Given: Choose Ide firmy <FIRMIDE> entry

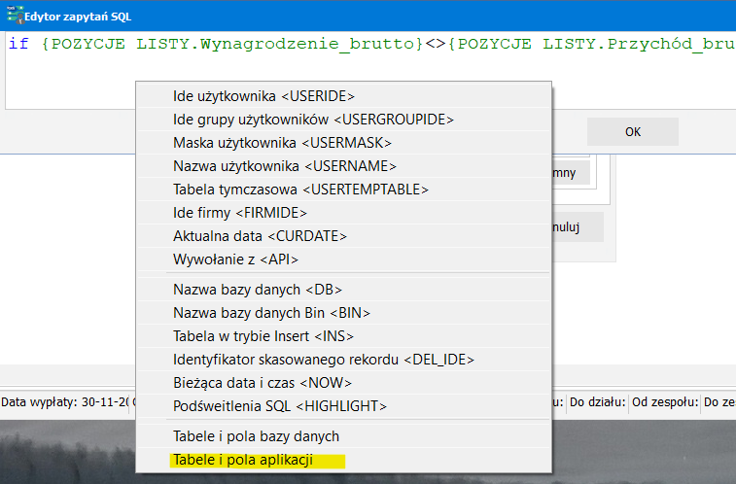Looking at the screenshot, I should pos(343,213).
